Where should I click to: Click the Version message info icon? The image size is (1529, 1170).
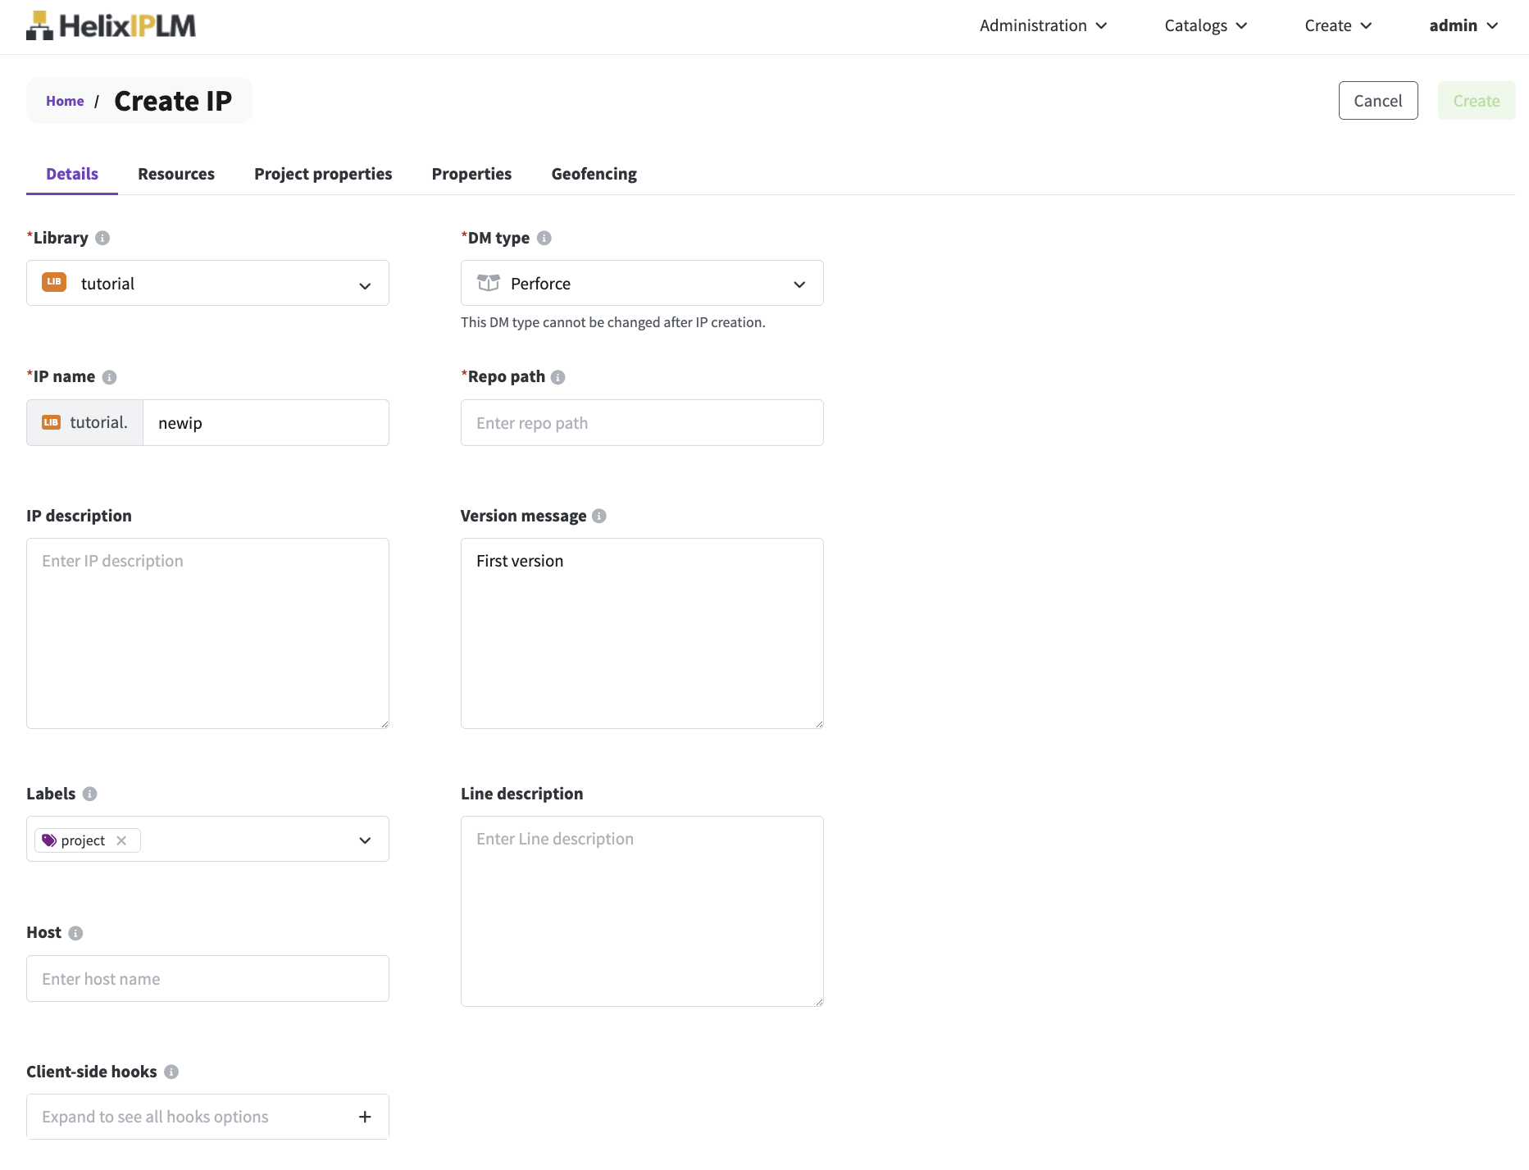599,516
